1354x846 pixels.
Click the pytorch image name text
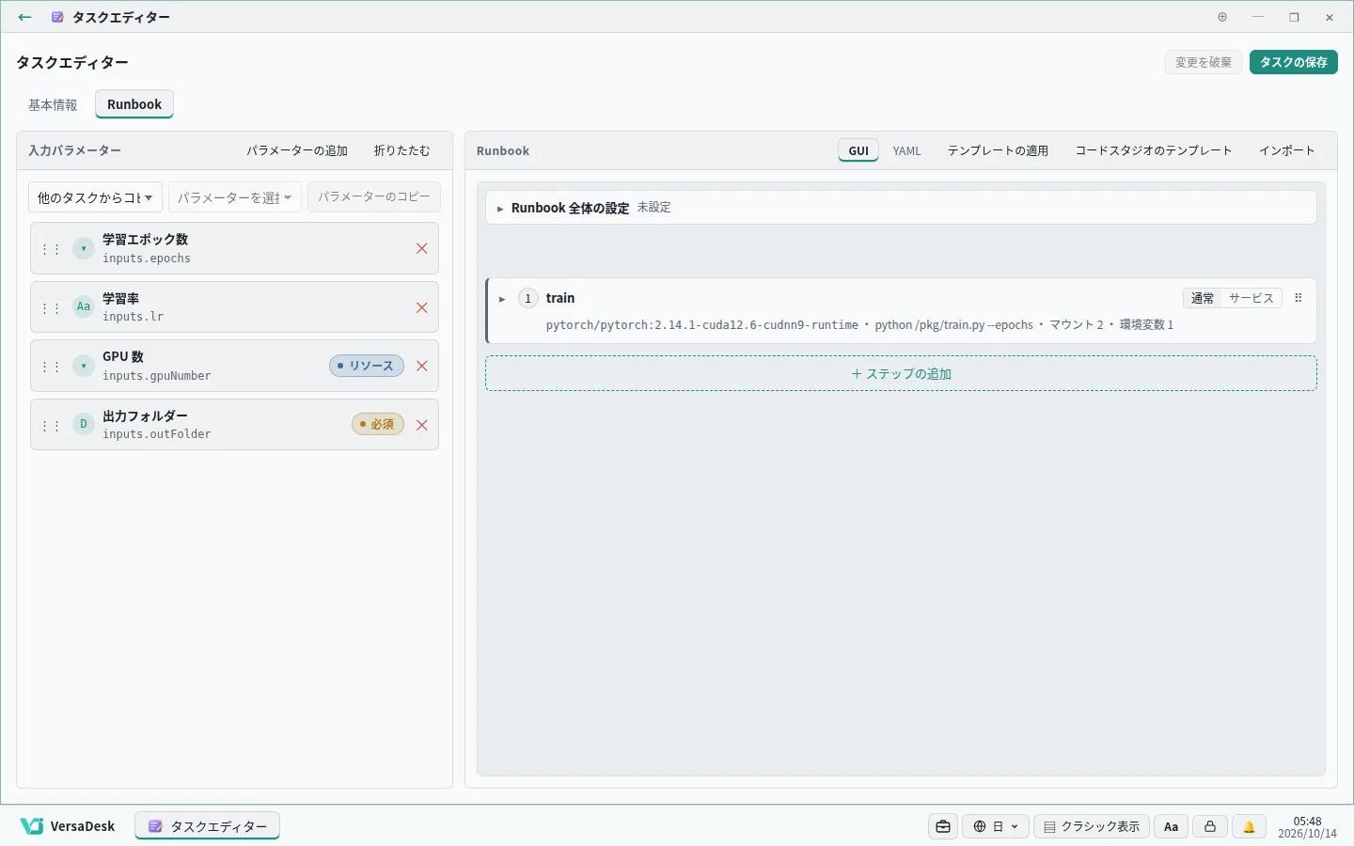702,325
